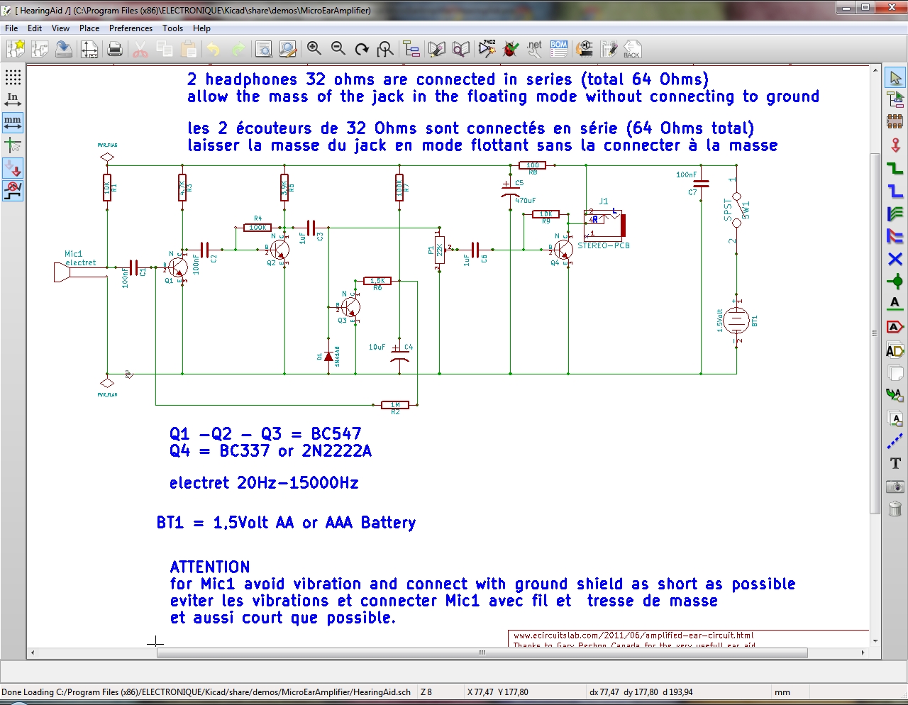
Task: Zoom in on the schematic
Action: click(x=314, y=49)
